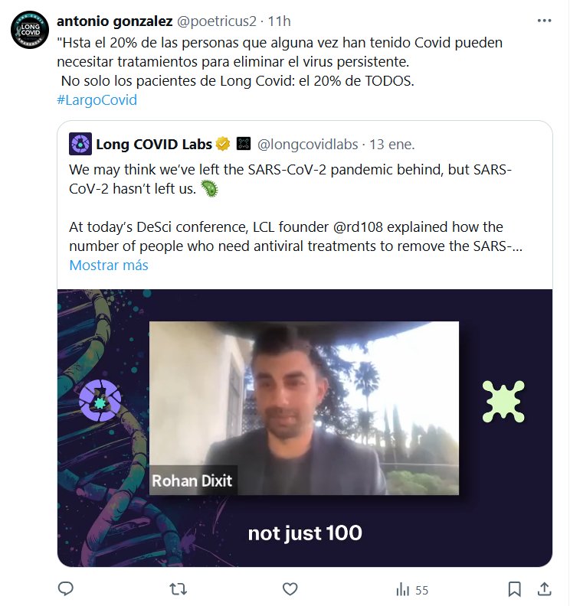Image resolution: width=570 pixels, height=606 pixels.
Task: Open the three-dot more options menu
Action: pos(543,21)
